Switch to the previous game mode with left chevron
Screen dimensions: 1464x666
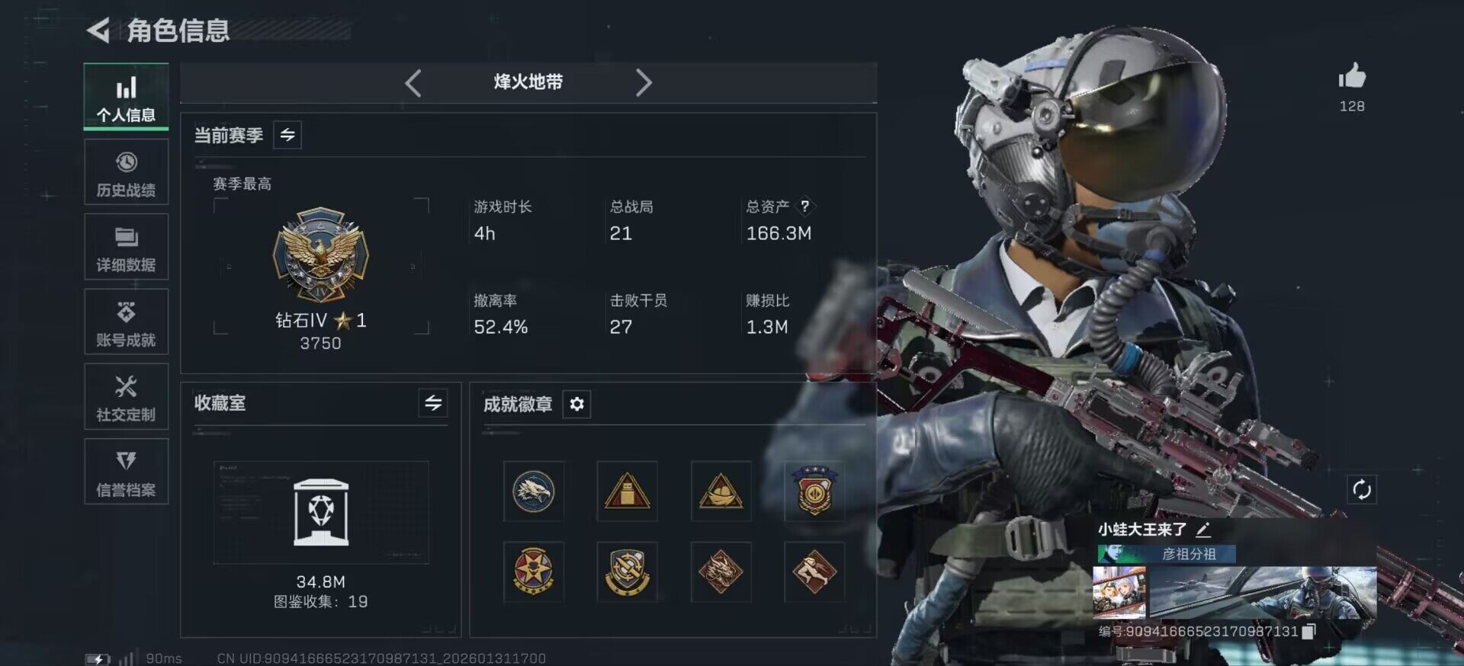coord(413,82)
